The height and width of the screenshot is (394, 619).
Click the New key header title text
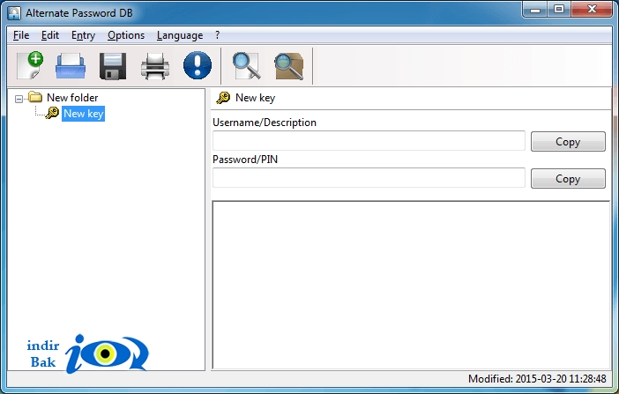255,98
